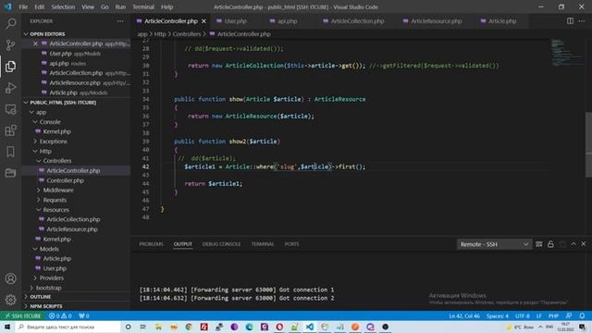
Task: Open the Bookmarks view icon
Action: 10,152
